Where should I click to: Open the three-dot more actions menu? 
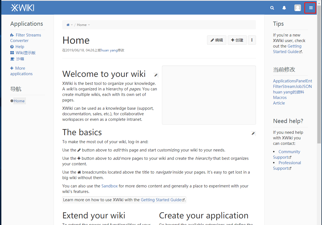coord(252,40)
